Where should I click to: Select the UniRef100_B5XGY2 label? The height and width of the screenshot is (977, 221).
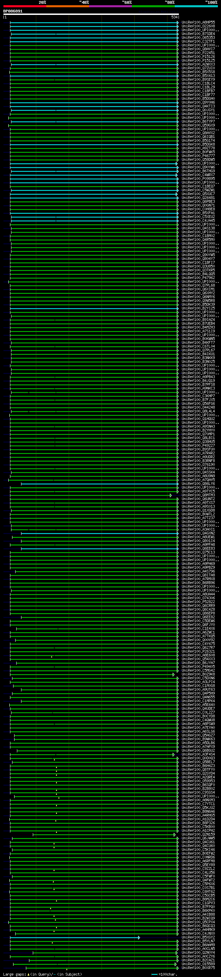click(198, 937)
